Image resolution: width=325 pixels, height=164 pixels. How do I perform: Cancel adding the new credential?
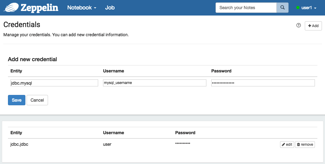[37, 100]
